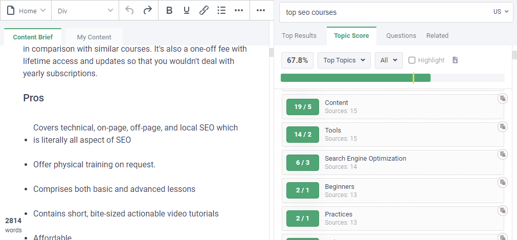The width and height of the screenshot is (517, 240).
Task: Apply underline formatting
Action: click(x=187, y=11)
